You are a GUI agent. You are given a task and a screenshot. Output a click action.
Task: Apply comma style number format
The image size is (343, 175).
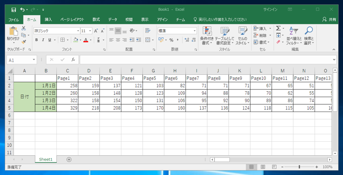click(x=178, y=40)
